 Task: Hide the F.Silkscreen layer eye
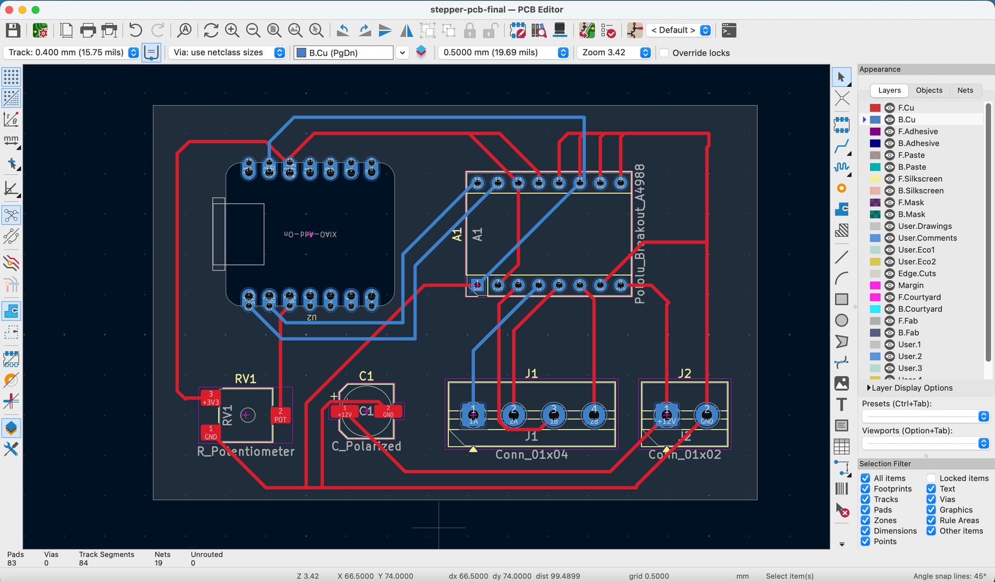890,179
